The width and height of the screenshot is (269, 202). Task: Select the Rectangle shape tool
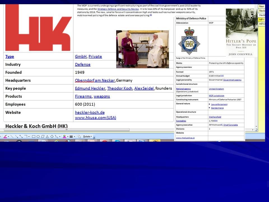pos(34,137)
